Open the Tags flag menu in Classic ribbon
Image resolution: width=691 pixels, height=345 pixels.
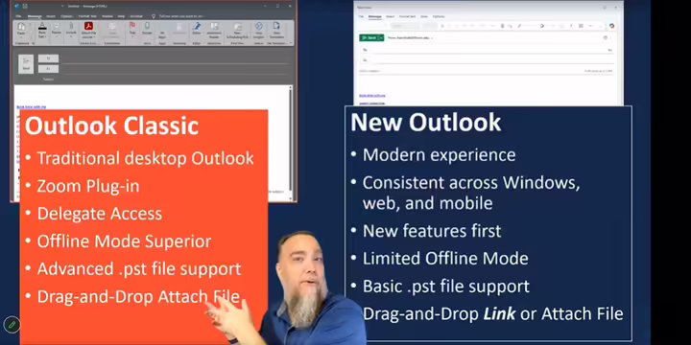(132, 29)
